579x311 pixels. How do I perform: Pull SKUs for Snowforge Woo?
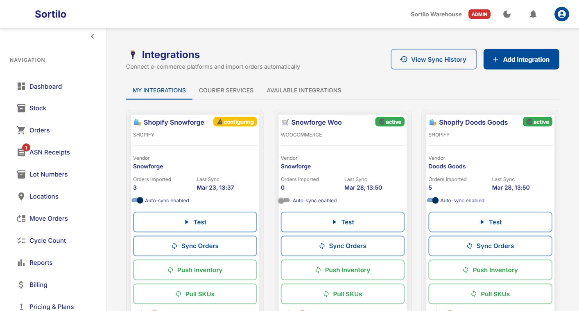(x=343, y=294)
